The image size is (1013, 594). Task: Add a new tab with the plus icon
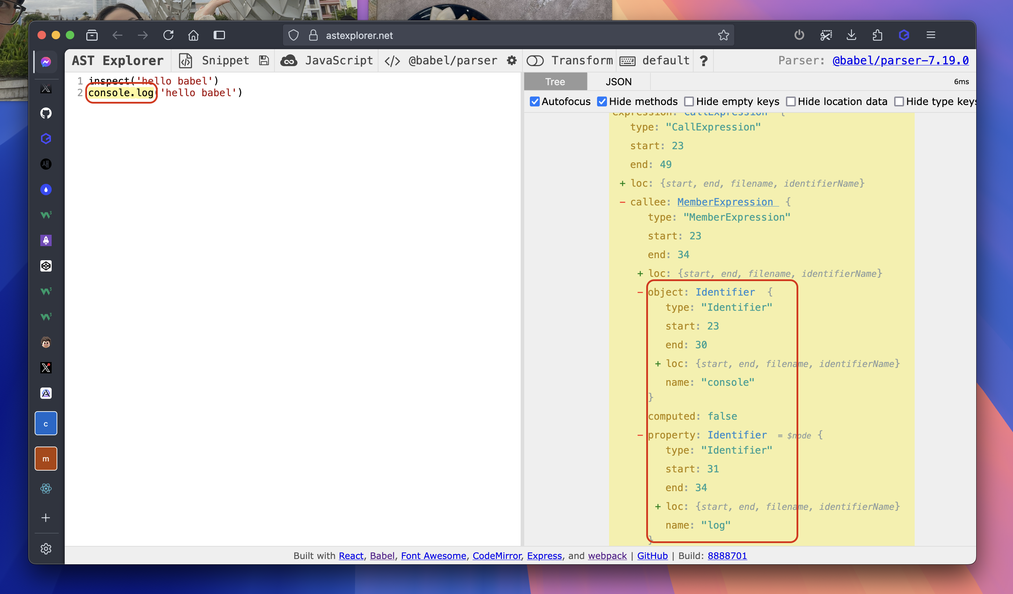(46, 518)
